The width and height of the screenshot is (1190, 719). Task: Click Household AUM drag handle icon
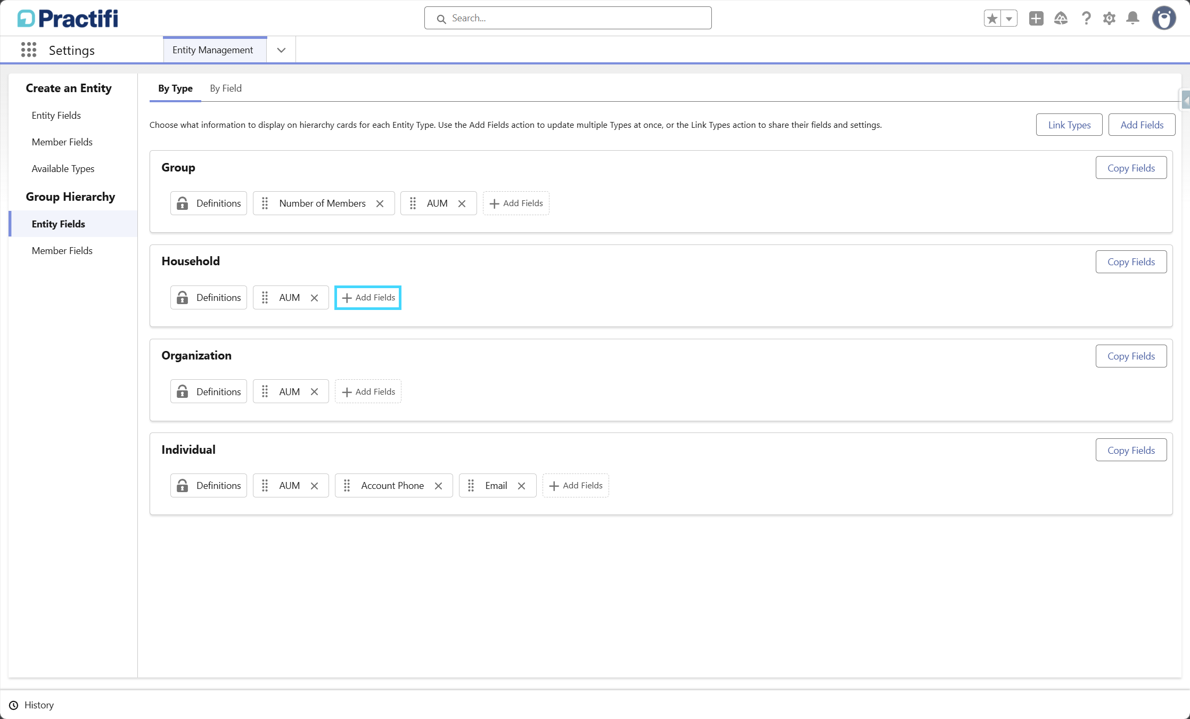(265, 298)
